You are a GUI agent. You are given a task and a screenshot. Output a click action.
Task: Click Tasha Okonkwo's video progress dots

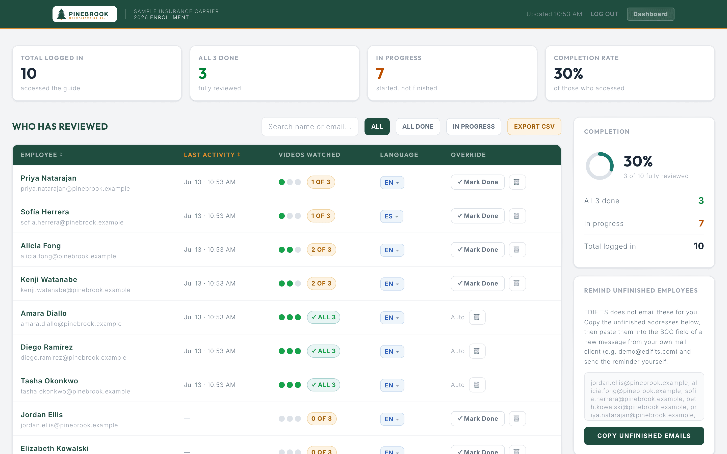[x=290, y=385]
